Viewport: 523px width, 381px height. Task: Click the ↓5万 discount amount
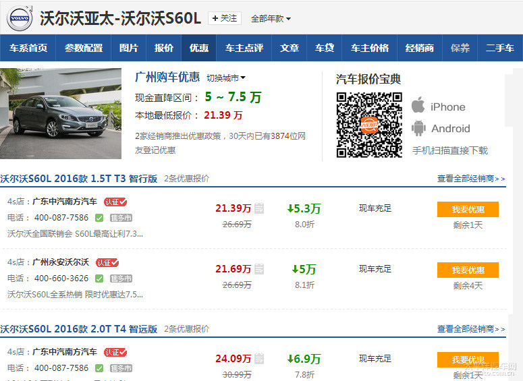pos(304,269)
